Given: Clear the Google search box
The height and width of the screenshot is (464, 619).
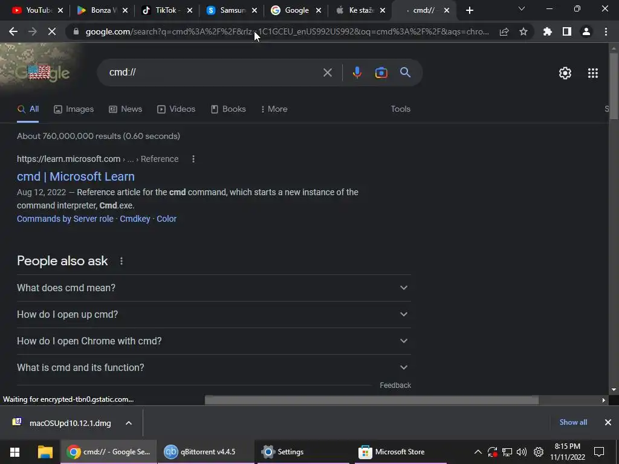Looking at the screenshot, I should [x=328, y=72].
